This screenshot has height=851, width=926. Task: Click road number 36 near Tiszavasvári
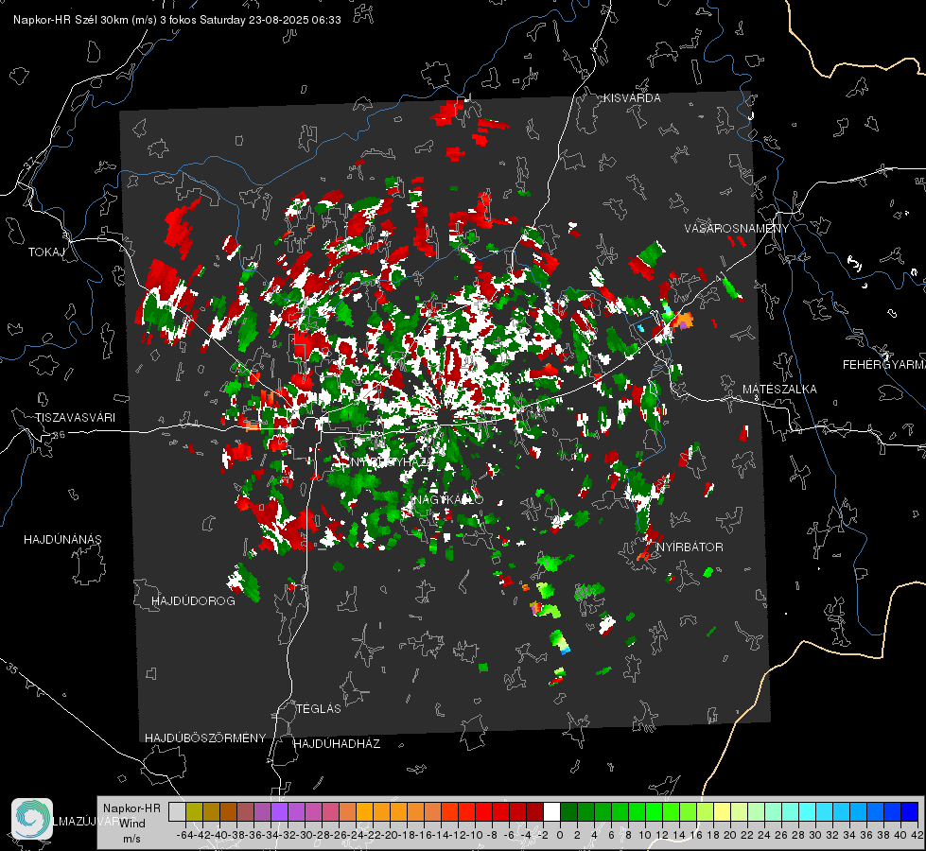tap(59, 435)
